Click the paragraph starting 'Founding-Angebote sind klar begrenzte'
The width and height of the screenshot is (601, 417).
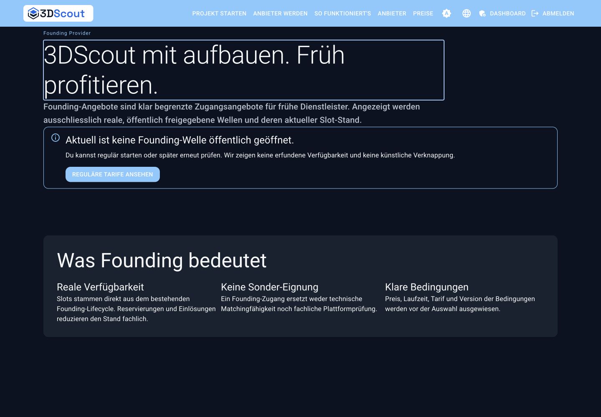[232, 113]
